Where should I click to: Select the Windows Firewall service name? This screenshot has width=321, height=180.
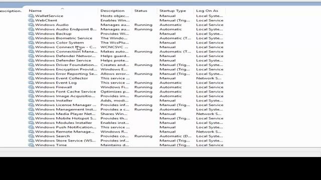click(x=54, y=87)
